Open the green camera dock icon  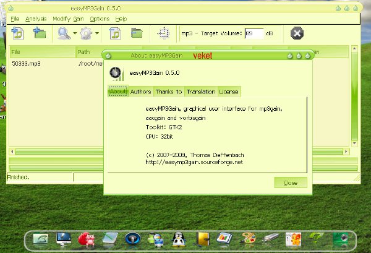click(x=340, y=239)
